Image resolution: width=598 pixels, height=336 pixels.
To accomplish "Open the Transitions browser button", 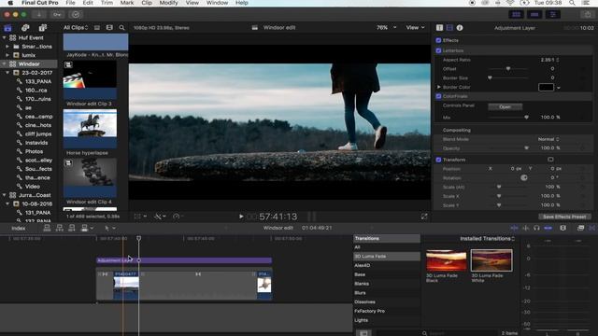I will (x=592, y=228).
